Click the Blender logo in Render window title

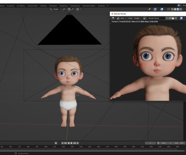click(x=112, y=14)
